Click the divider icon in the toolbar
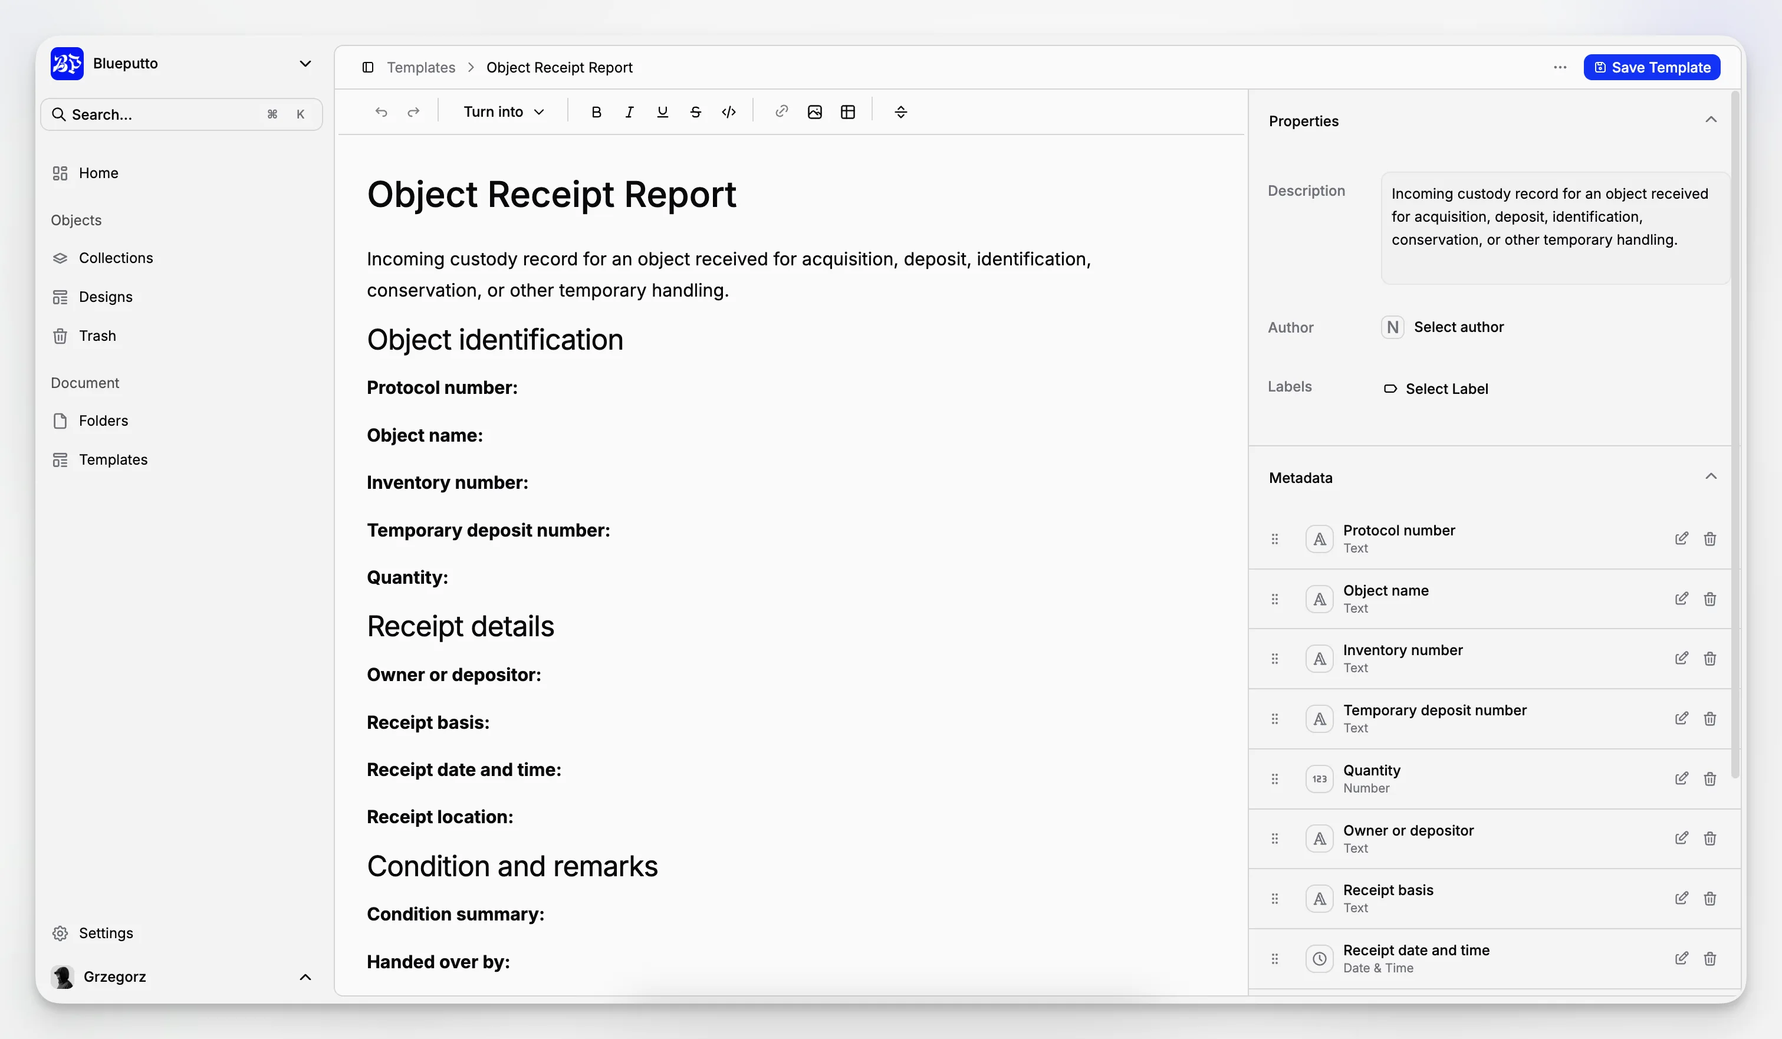The width and height of the screenshot is (1782, 1039). pos(901,112)
